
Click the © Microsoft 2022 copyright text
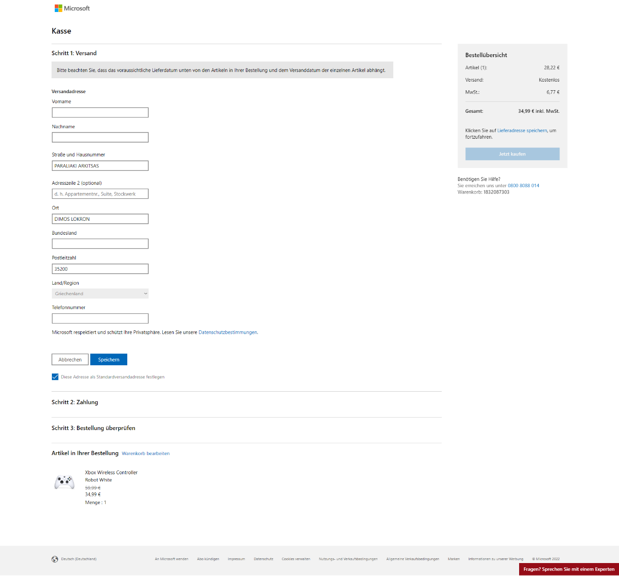click(x=546, y=559)
